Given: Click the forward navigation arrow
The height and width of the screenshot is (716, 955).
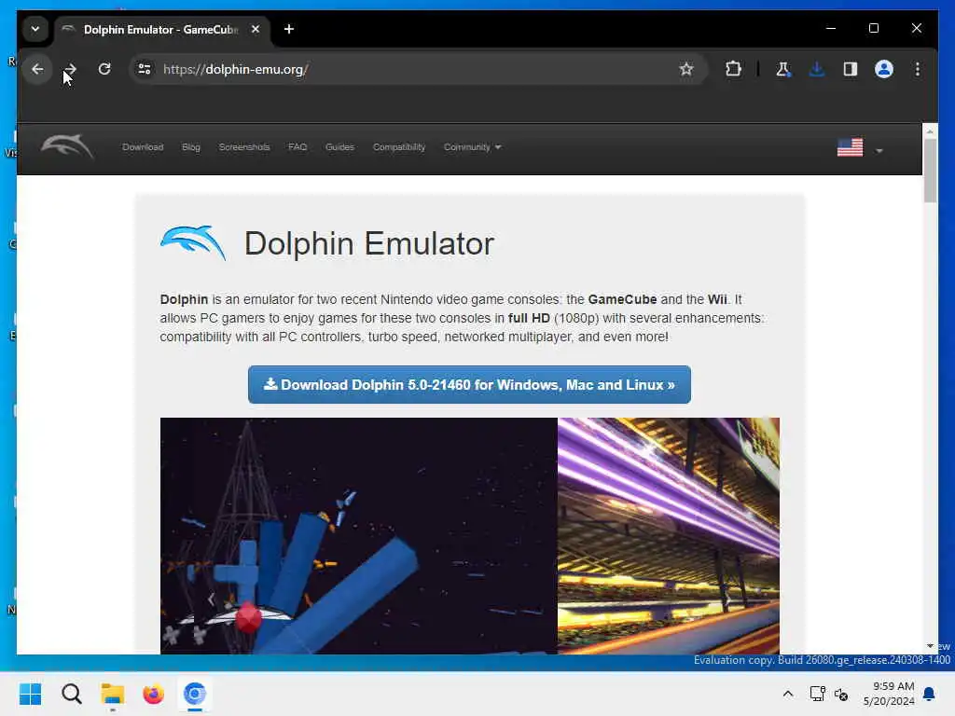Looking at the screenshot, I should point(71,69).
